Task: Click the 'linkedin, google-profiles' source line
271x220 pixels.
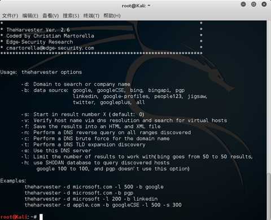Action: [x=140, y=96]
